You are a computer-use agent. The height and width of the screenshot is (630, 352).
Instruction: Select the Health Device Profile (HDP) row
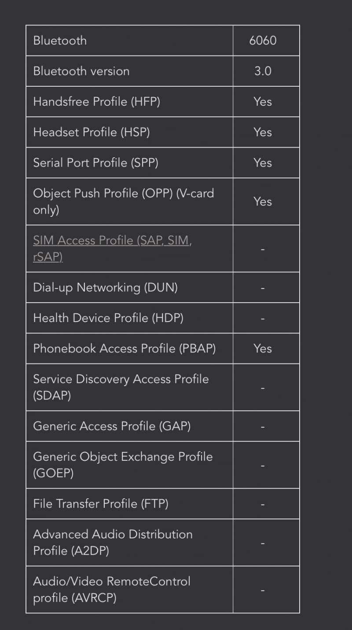pyautogui.click(x=163, y=318)
